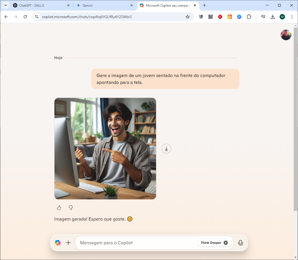Open the Extensions puzzle menu
Viewport: 298px width, 260px height.
pyautogui.click(x=249, y=17)
